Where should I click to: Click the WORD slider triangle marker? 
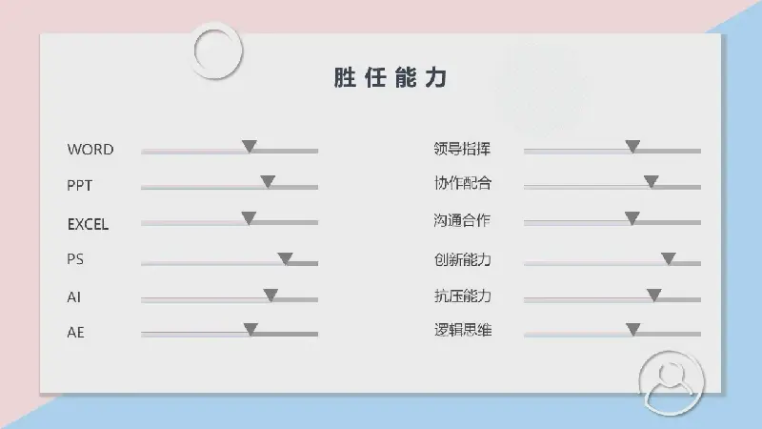point(250,146)
